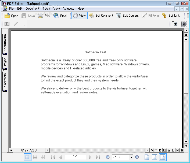Restore the inner document window
190x163 pixels.
click(181, 9)
